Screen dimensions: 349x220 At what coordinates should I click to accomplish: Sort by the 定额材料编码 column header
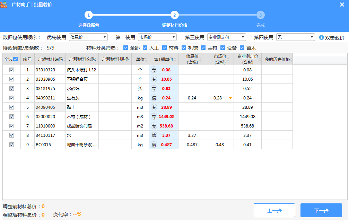[x=50, y=59]
